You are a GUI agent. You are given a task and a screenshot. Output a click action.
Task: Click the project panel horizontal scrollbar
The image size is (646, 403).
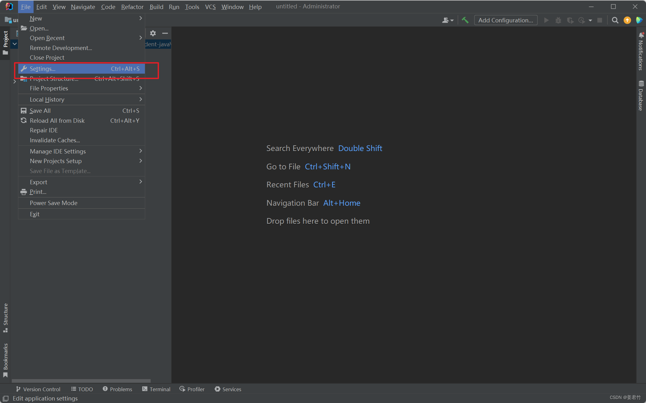81,381
